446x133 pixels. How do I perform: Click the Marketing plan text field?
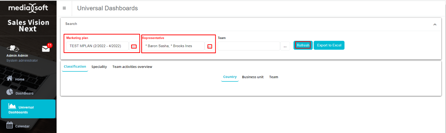[97, 46]
